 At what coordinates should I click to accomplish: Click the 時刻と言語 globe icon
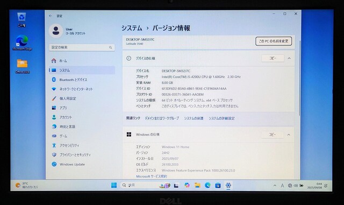click(54, 126)
